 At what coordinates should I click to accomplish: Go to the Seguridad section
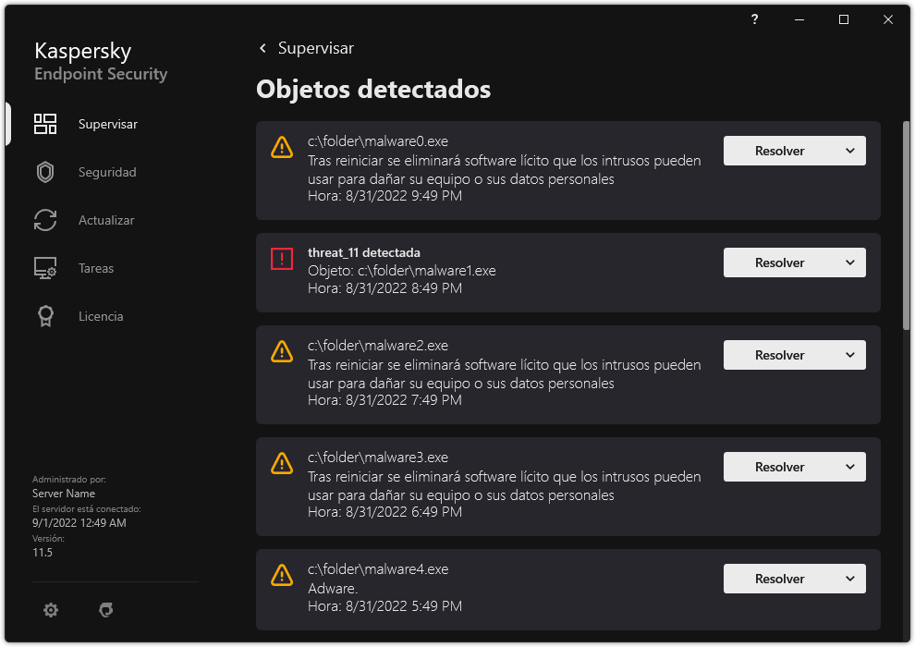107,171
